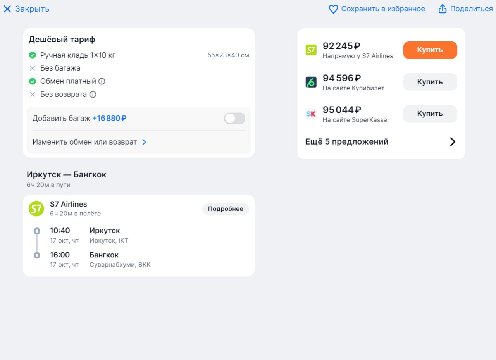Click Сохранить в избранное link

click(x=383, y=9)
